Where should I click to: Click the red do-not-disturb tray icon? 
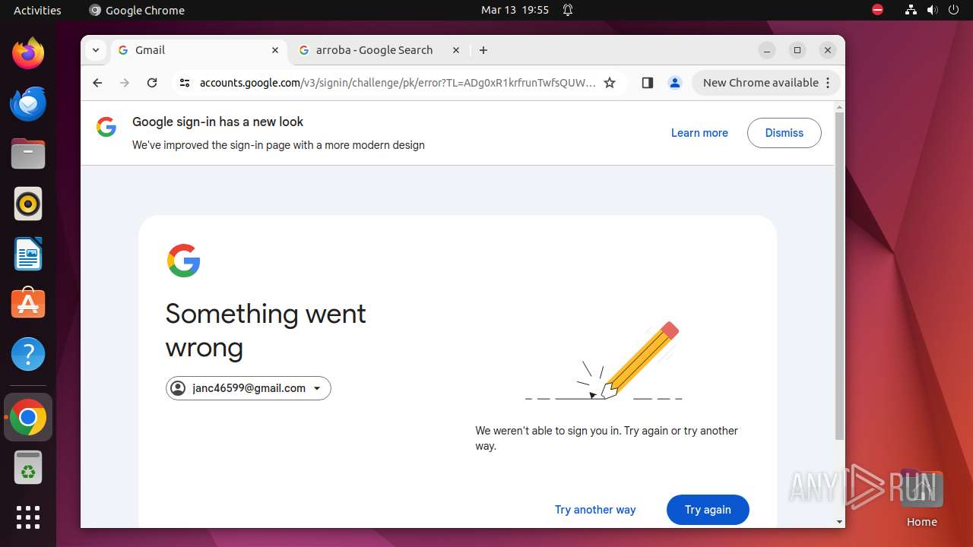[878, 10]
